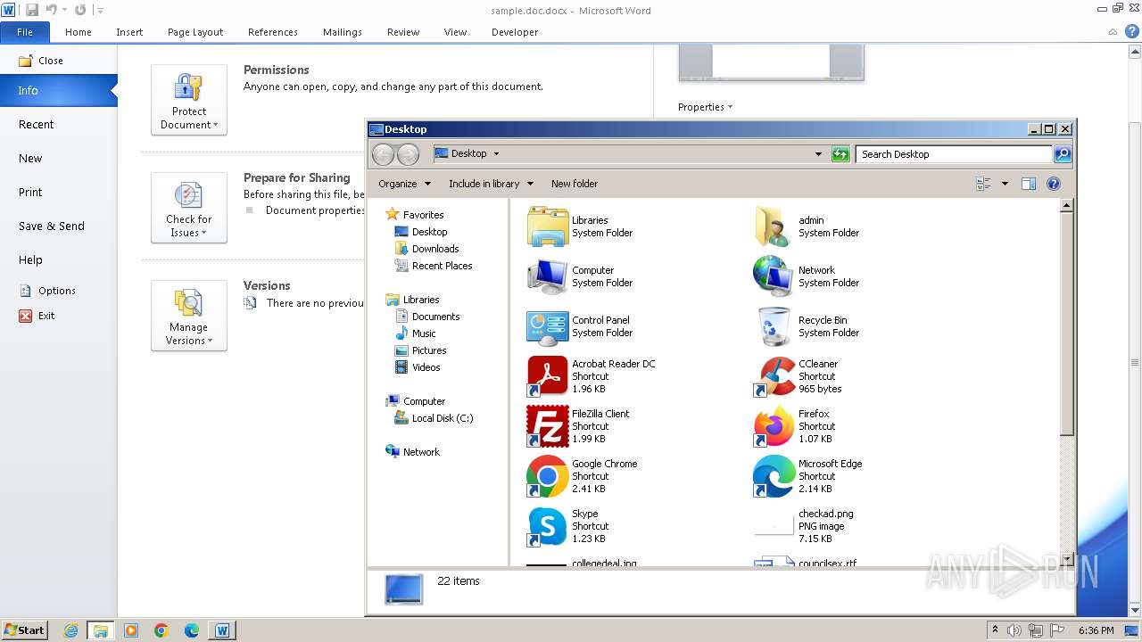Open the References tab
Viewport: 1142px width, 642px height.
tap(273, 32)
